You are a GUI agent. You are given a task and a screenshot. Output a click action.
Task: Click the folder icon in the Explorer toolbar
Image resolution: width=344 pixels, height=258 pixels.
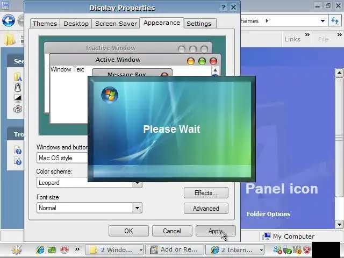pyautogui.click(x=10, y=39)
